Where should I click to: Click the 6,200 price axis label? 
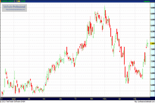(152, 91)
